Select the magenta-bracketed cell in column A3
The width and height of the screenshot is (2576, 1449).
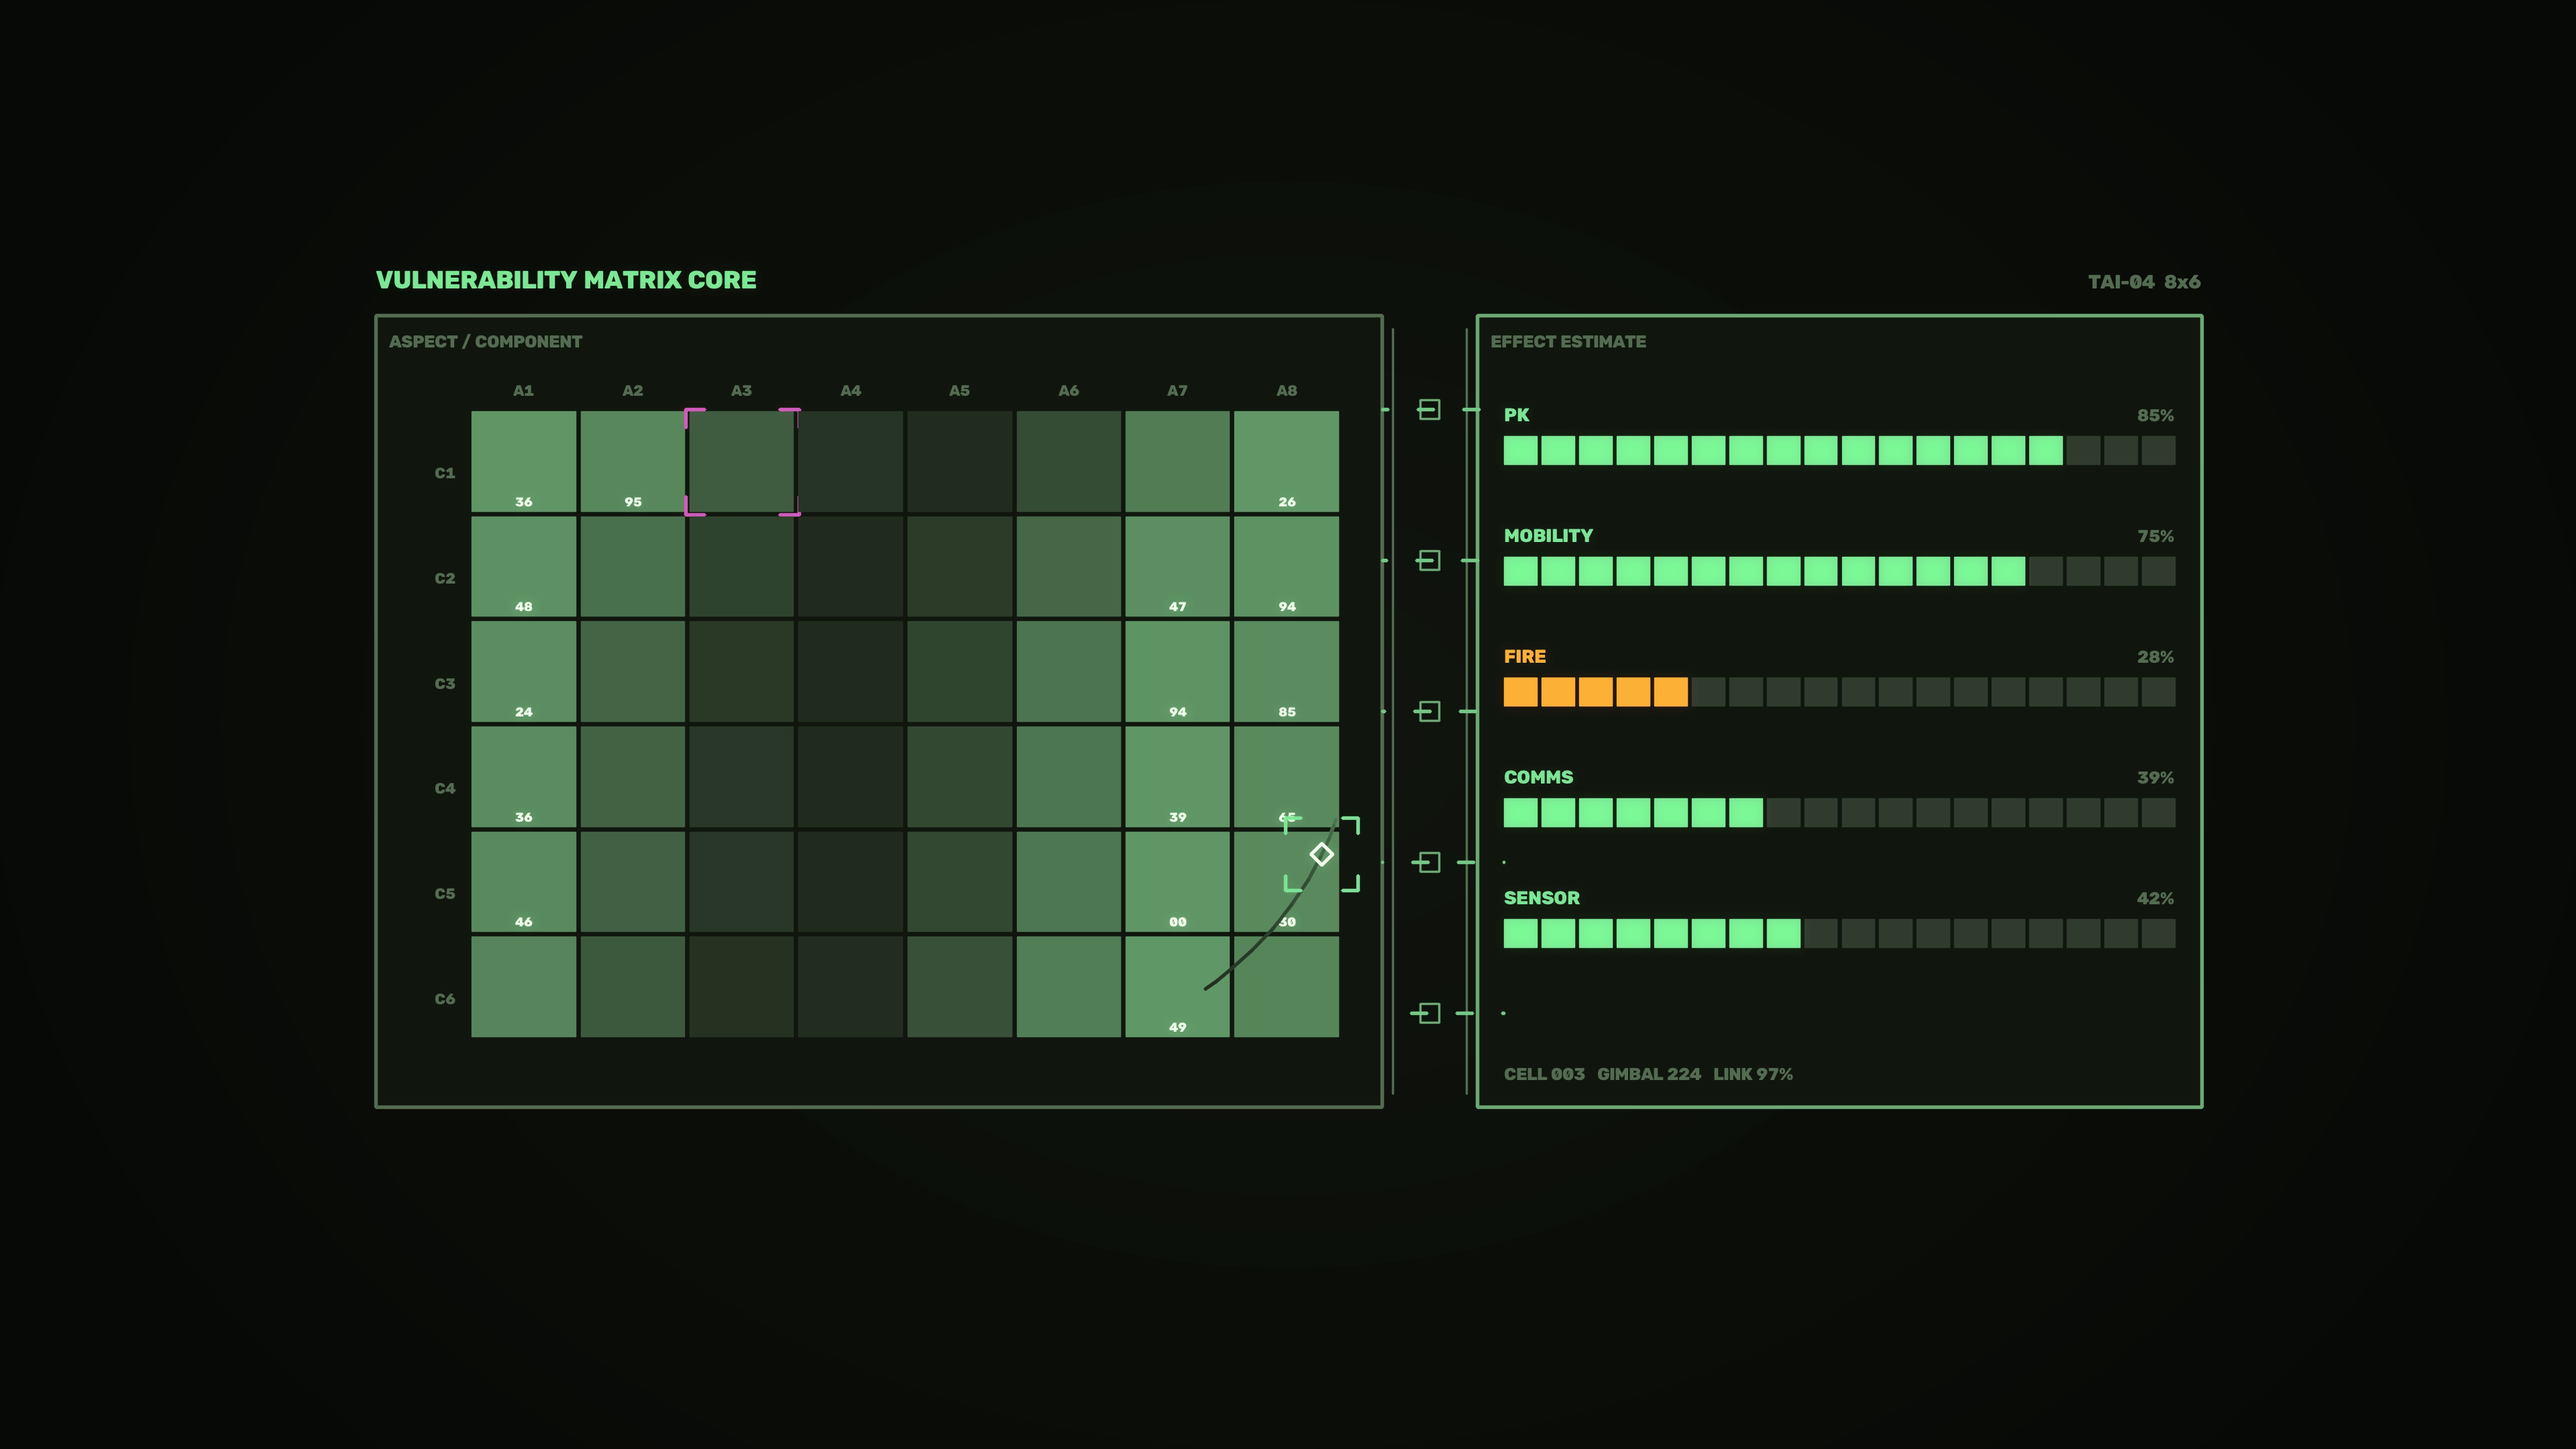tap(742, 462)
